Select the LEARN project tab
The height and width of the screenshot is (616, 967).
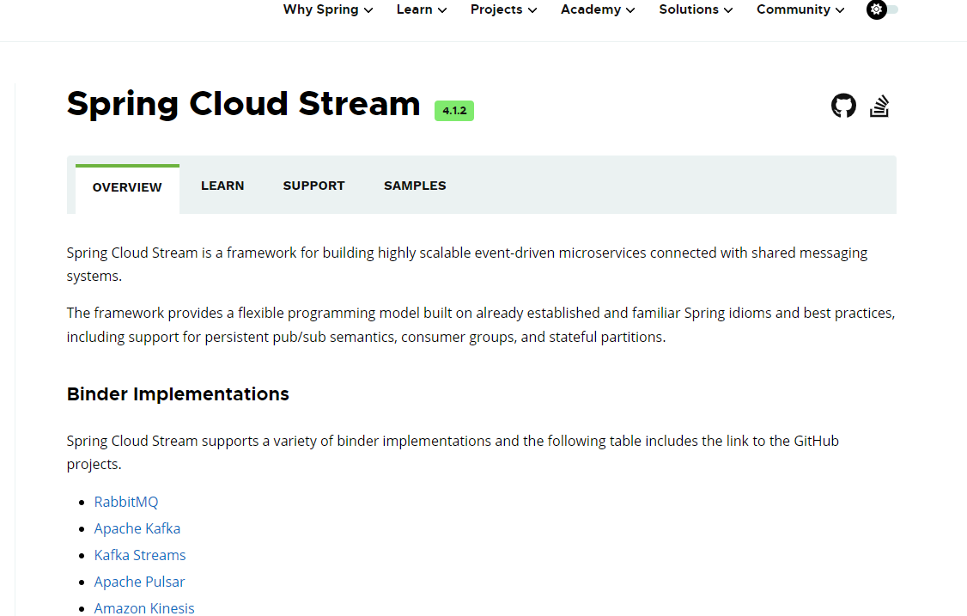click(x=222, y=185)
